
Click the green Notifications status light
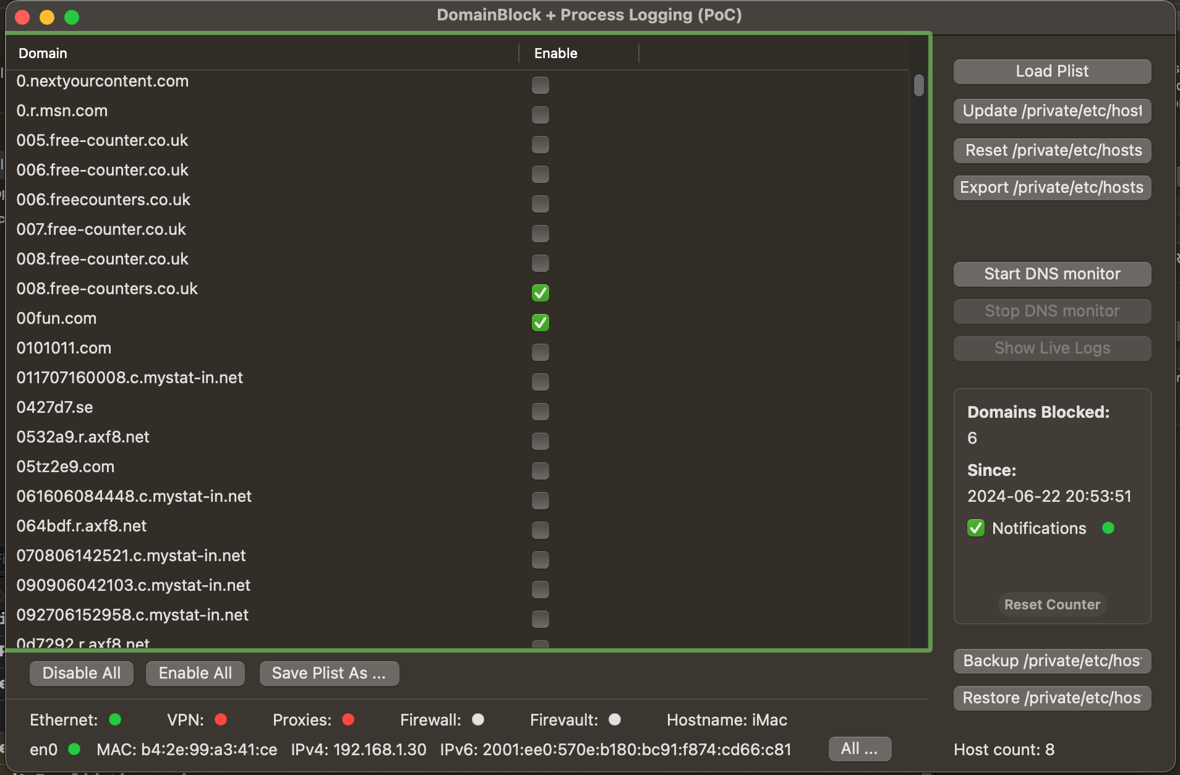tap(1109, 528)
